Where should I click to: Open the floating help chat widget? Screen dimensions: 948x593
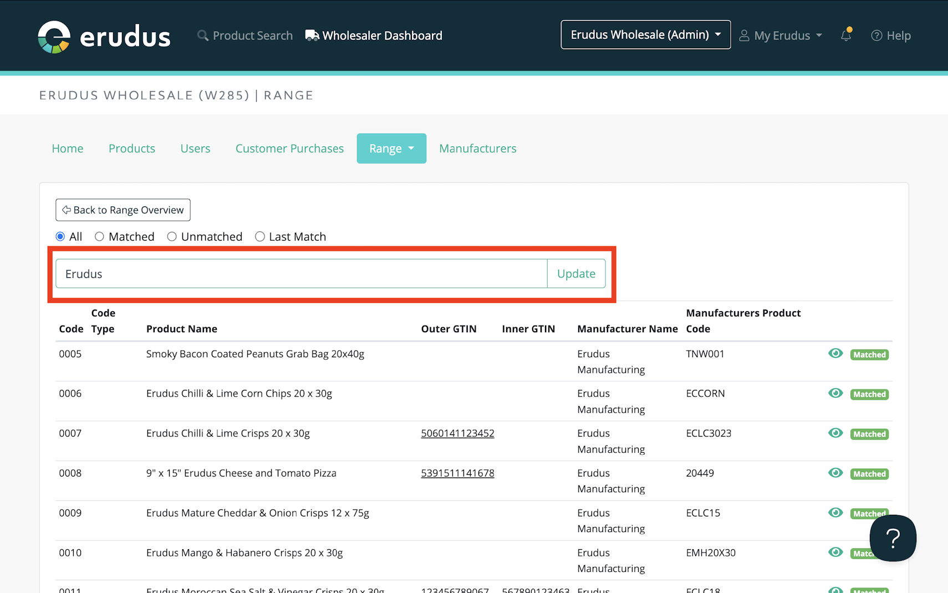893,538
